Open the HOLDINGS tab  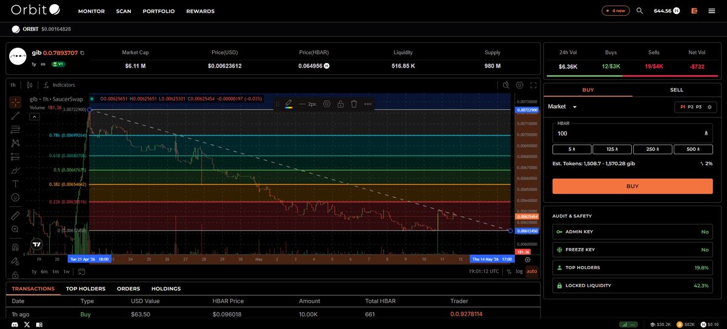(x=166, y=288)
